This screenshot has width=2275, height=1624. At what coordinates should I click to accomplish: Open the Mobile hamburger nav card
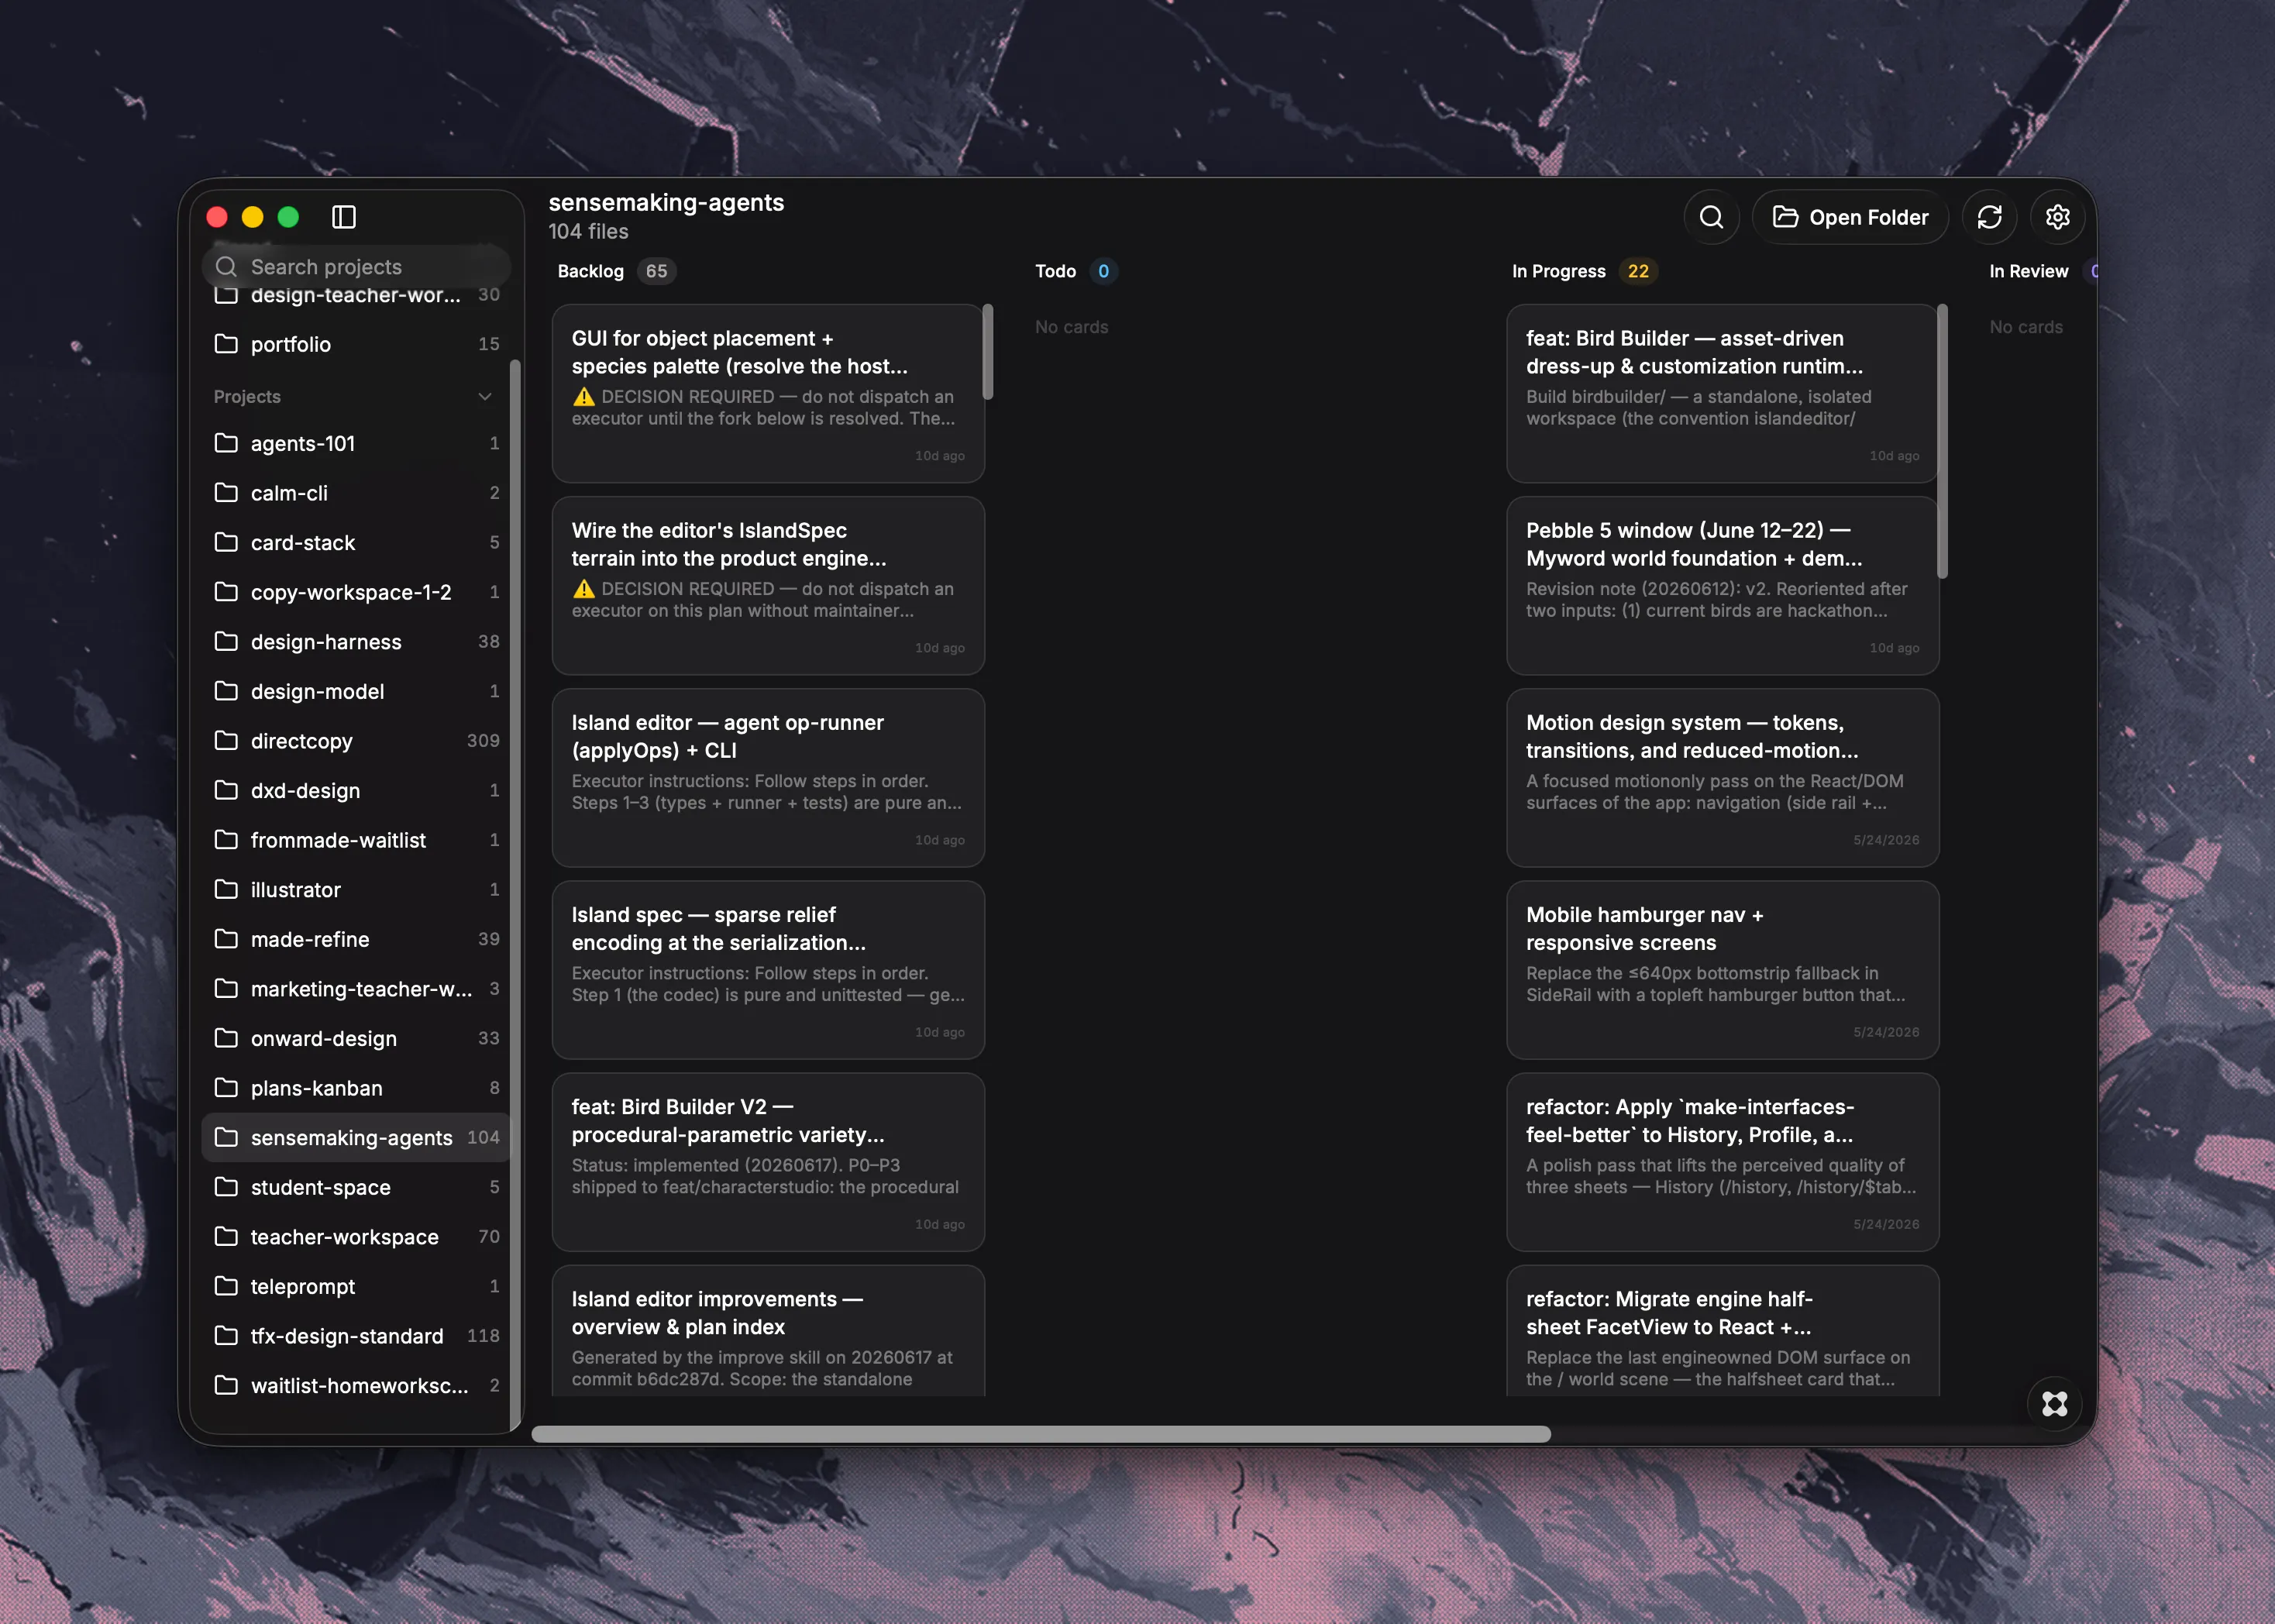coord(1722,970)
